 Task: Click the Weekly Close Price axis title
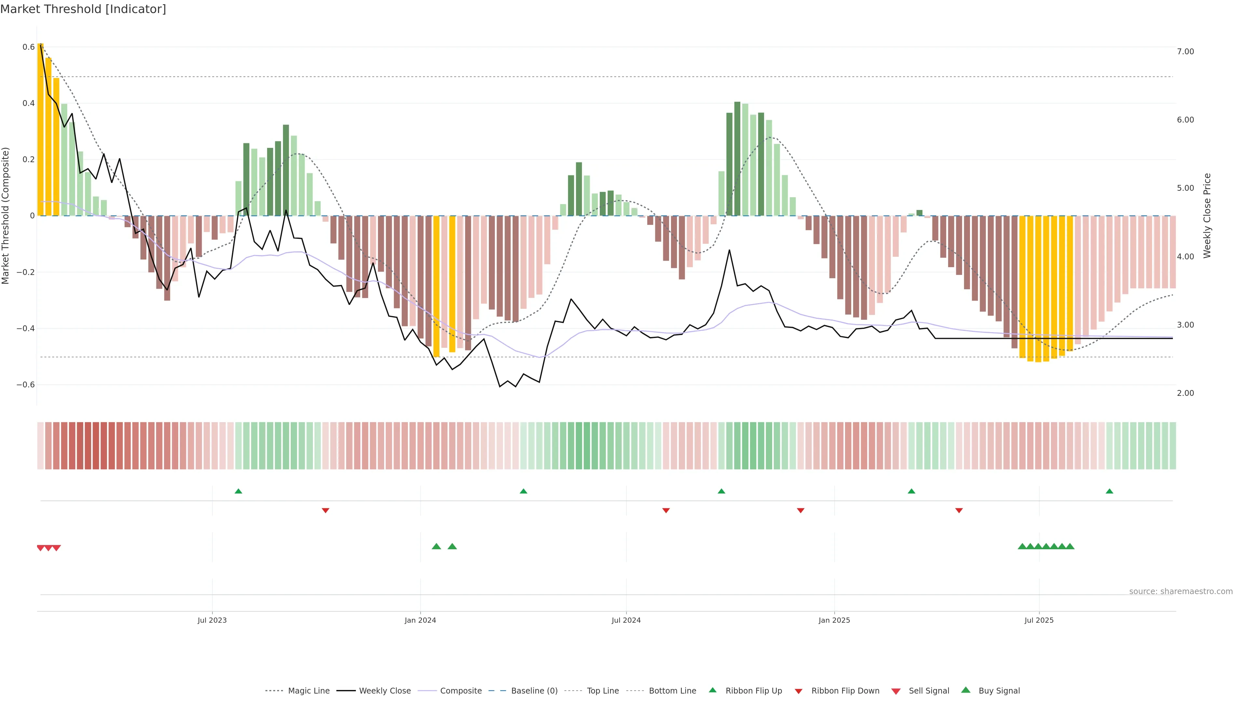coord(1207,215)
